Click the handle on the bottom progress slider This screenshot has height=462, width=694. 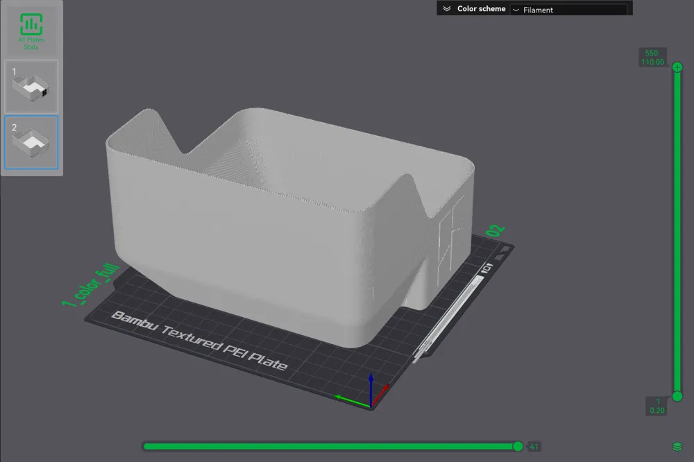518,447
